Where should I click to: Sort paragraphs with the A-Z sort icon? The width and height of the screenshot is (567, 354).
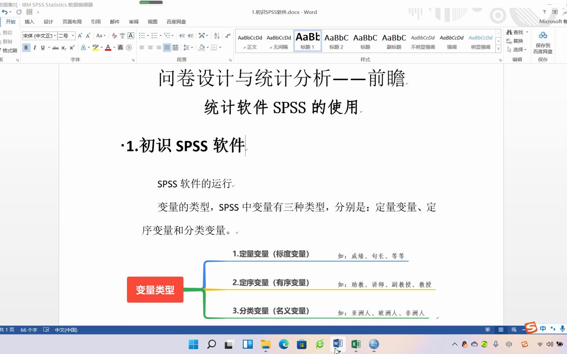pos(217,36)
